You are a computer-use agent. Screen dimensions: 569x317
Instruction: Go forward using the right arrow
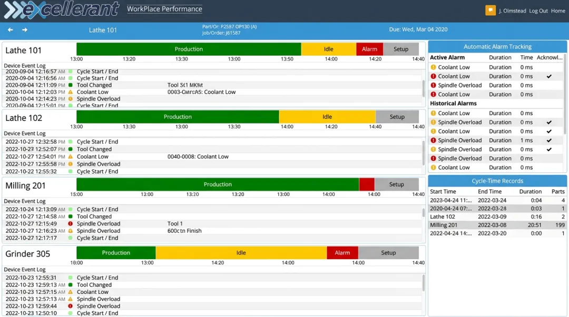pos(24,30)
